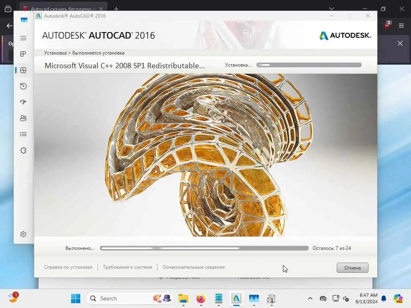
Task: Click the Установка breadcrumb text
Action: point(55,53)
